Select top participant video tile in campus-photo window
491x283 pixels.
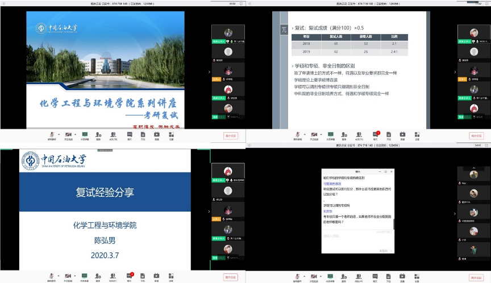click(228, 34)
